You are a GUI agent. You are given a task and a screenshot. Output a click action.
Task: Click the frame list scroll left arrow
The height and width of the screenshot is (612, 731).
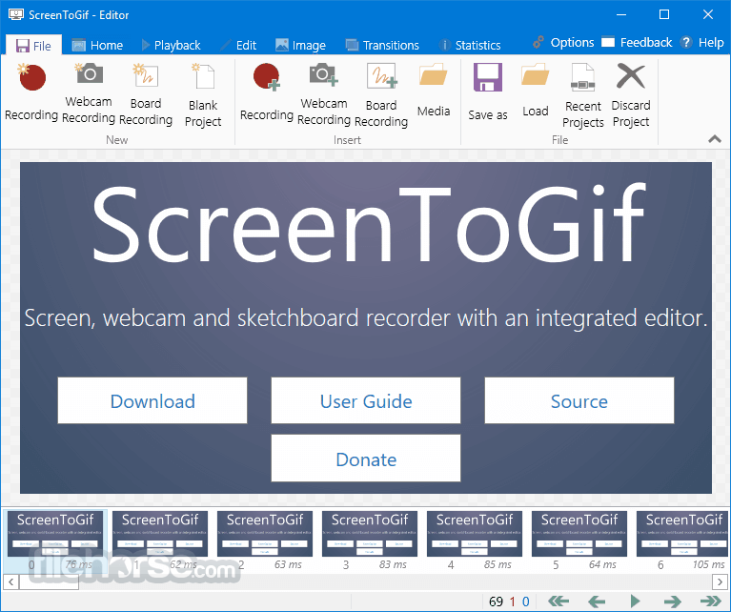point(11,581)
